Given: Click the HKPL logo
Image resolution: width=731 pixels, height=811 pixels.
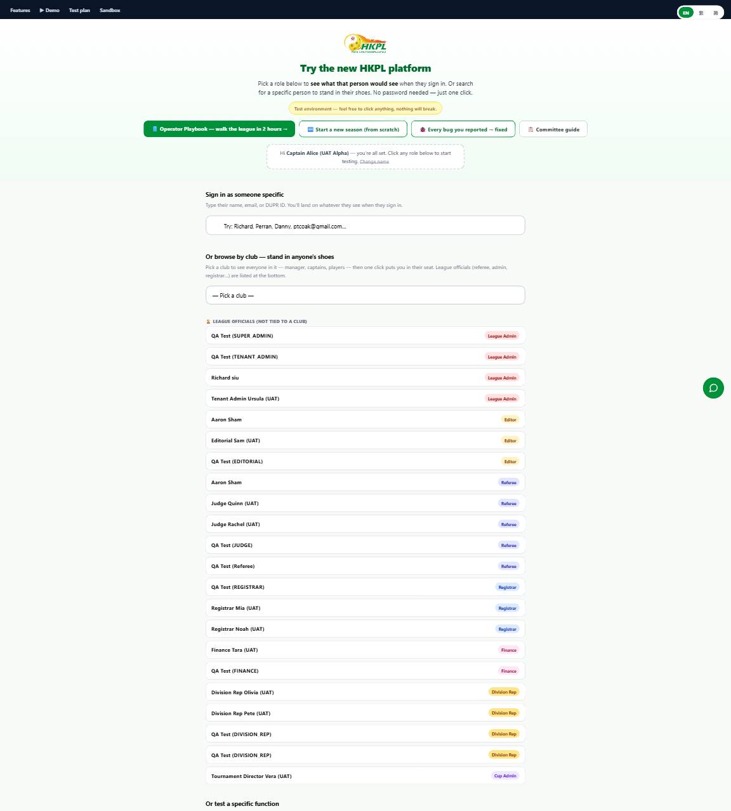Looking at the screenshot, I should coord(365,44).
